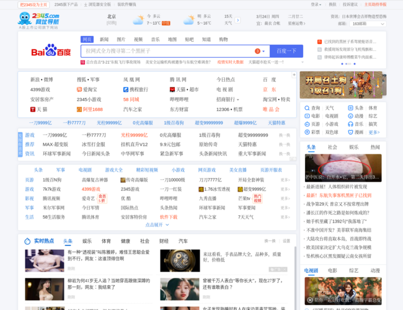Select the 网页 search tab
The height and width of the screenshot is (310, 403).
[87, 39]
